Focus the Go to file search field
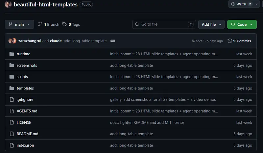This screenshot has height=153, width=263. (x=164, y=24)
